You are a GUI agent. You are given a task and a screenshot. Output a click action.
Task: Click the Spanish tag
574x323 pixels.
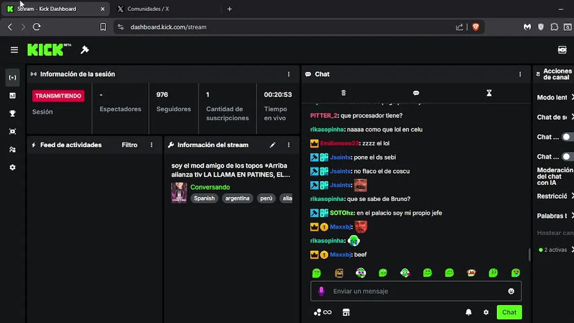pos(204,198)
